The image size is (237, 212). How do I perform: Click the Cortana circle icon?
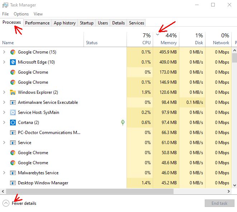13,123
